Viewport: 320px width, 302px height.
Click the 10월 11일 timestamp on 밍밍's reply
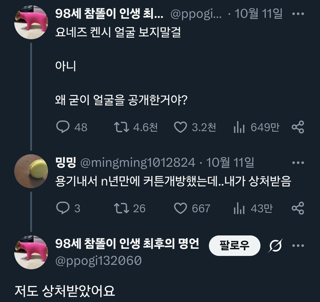[x=230, y=163]
